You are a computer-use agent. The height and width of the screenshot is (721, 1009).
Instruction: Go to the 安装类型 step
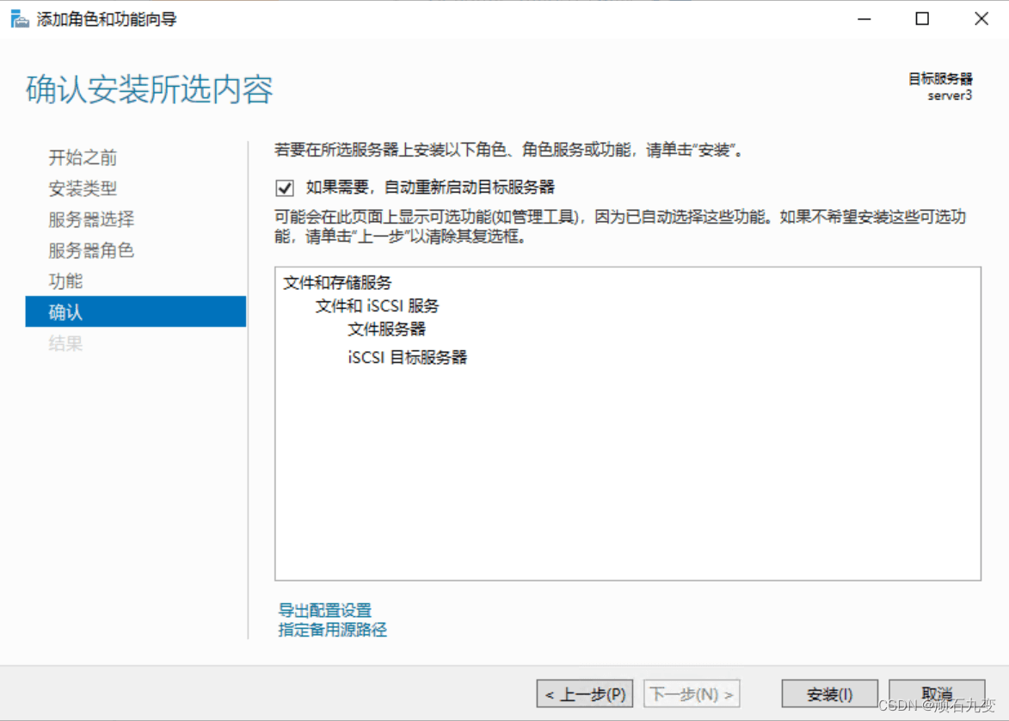(83, 188)
